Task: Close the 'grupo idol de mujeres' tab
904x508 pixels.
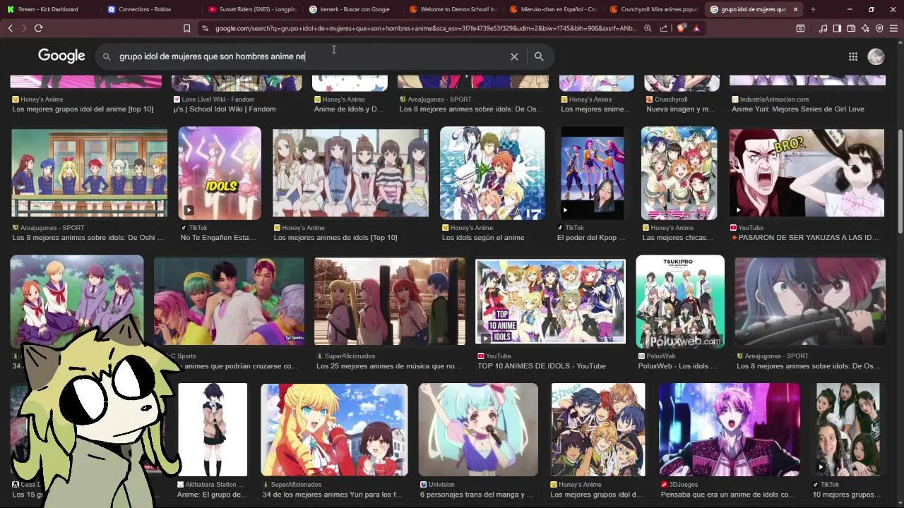Action: click(x=795, y=9)
